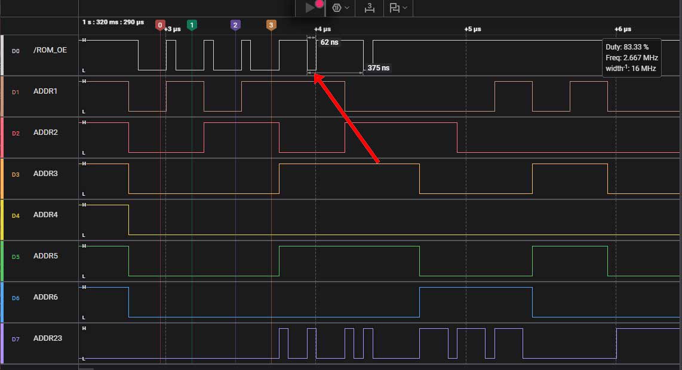This screenshot has height=370, width=682.
Task: Click the Freq: 2.667 MHz readout
Action: 632,58
